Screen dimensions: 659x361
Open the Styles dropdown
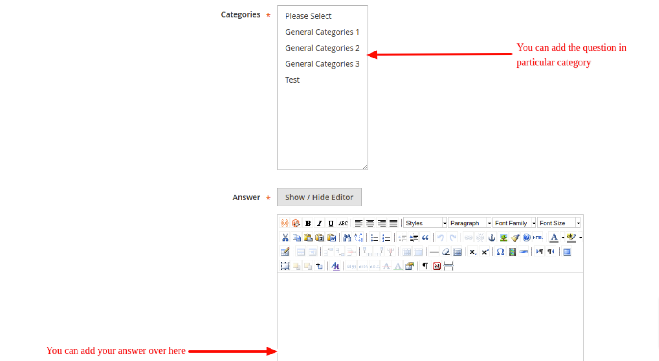tap(425, 223)
